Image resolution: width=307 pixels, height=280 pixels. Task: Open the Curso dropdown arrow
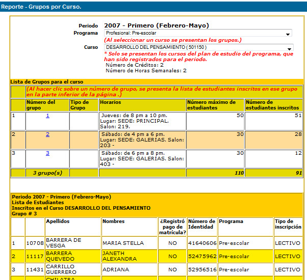coord(289,49)
